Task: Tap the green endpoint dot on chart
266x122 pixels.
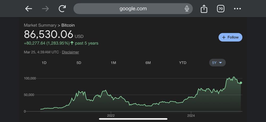Action: 241,83
